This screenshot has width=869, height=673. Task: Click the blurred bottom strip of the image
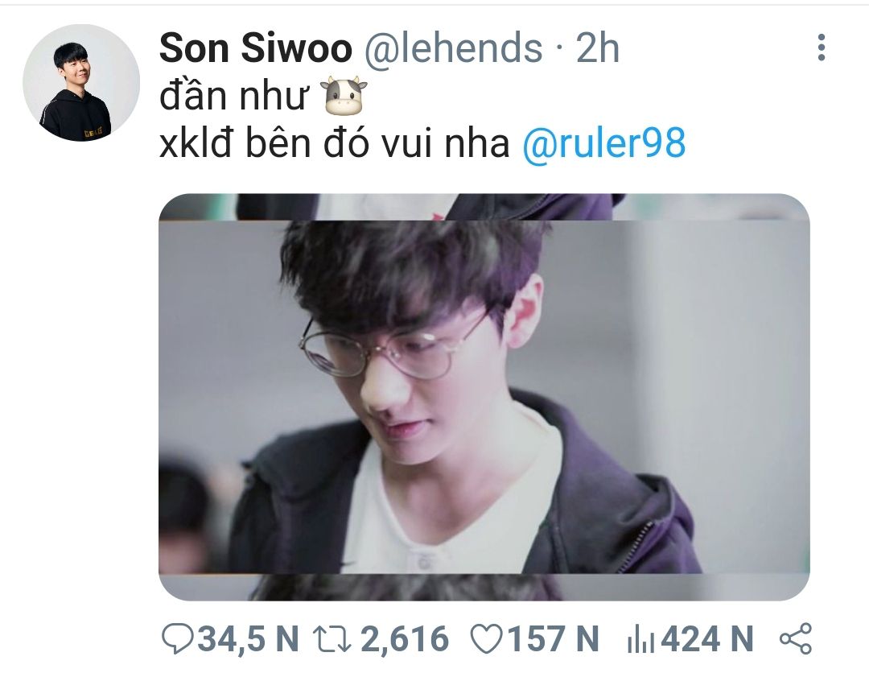pyautogui.click(x=484, y=588)
